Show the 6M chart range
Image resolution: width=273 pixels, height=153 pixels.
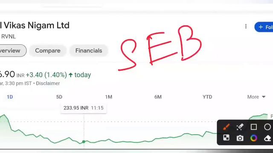tap(158, 97)
